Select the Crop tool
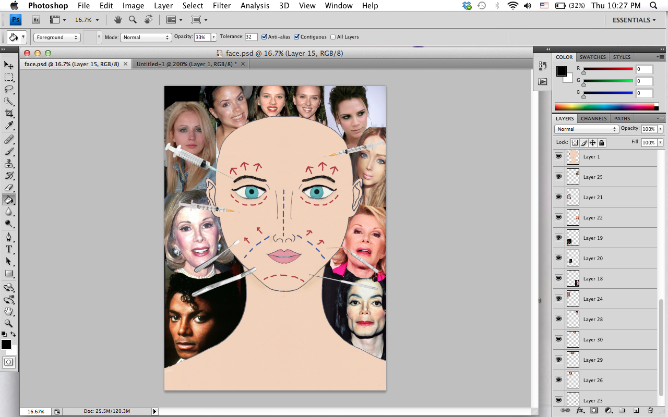 pos(9,113)
